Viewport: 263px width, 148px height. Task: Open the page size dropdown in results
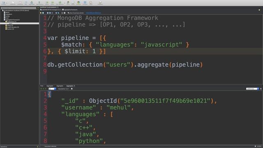tap(52, 89)
